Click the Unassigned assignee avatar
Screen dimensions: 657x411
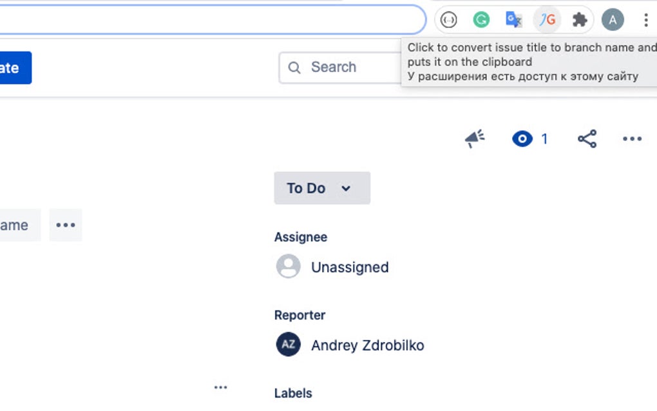point(288,266)
